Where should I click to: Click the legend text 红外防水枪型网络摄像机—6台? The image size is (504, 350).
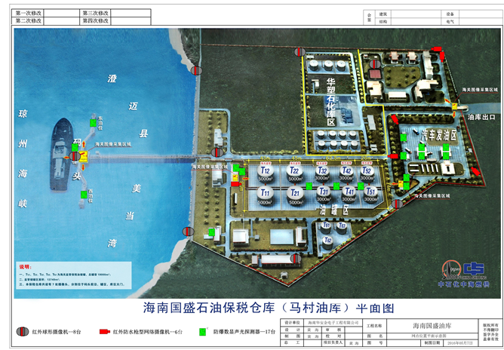[148, 332]
